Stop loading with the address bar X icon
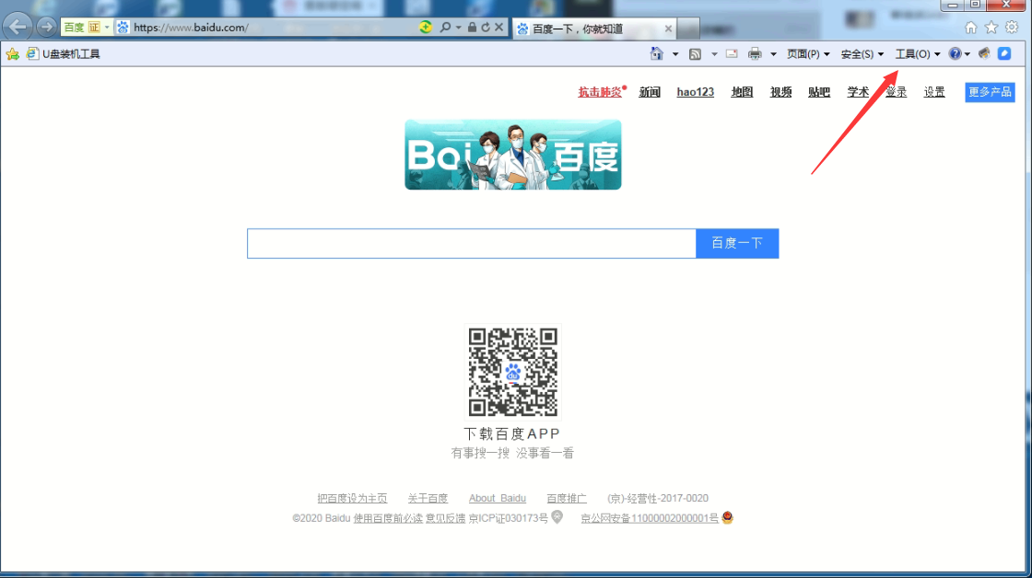 point(498,27)
